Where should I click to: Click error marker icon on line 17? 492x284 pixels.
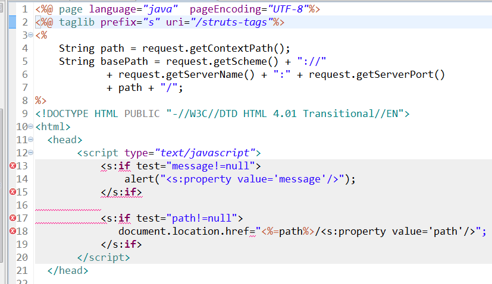(x=13, y=217)
